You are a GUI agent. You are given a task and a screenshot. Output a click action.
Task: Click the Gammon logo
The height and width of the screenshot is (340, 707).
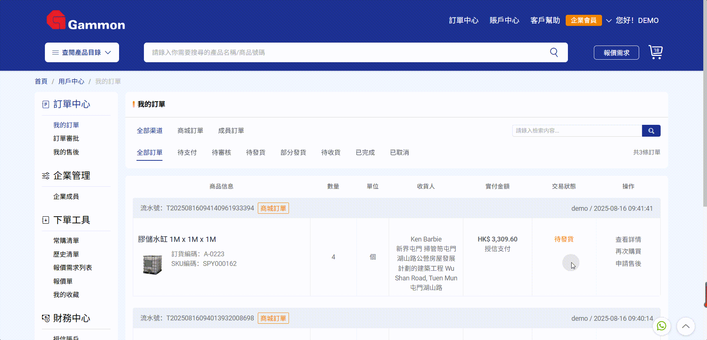pyautogui.click(x=86, y=20)
